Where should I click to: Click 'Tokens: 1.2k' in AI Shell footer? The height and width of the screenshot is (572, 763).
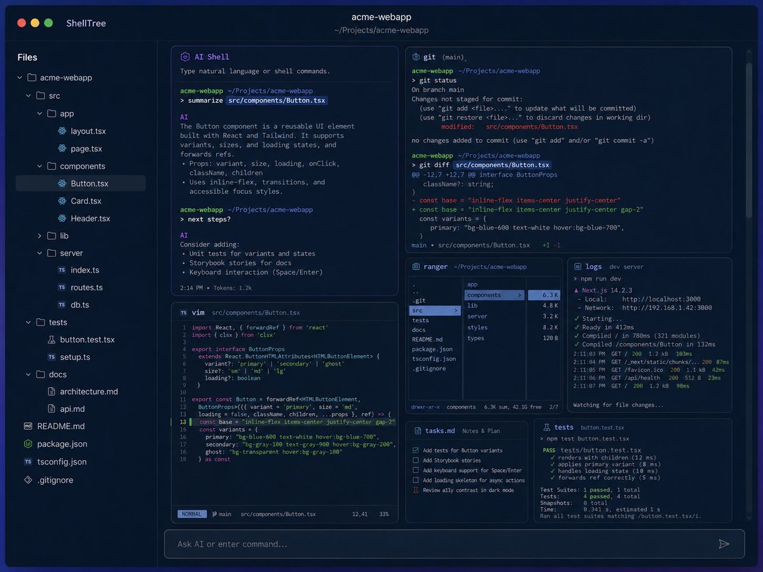point(232,288)
